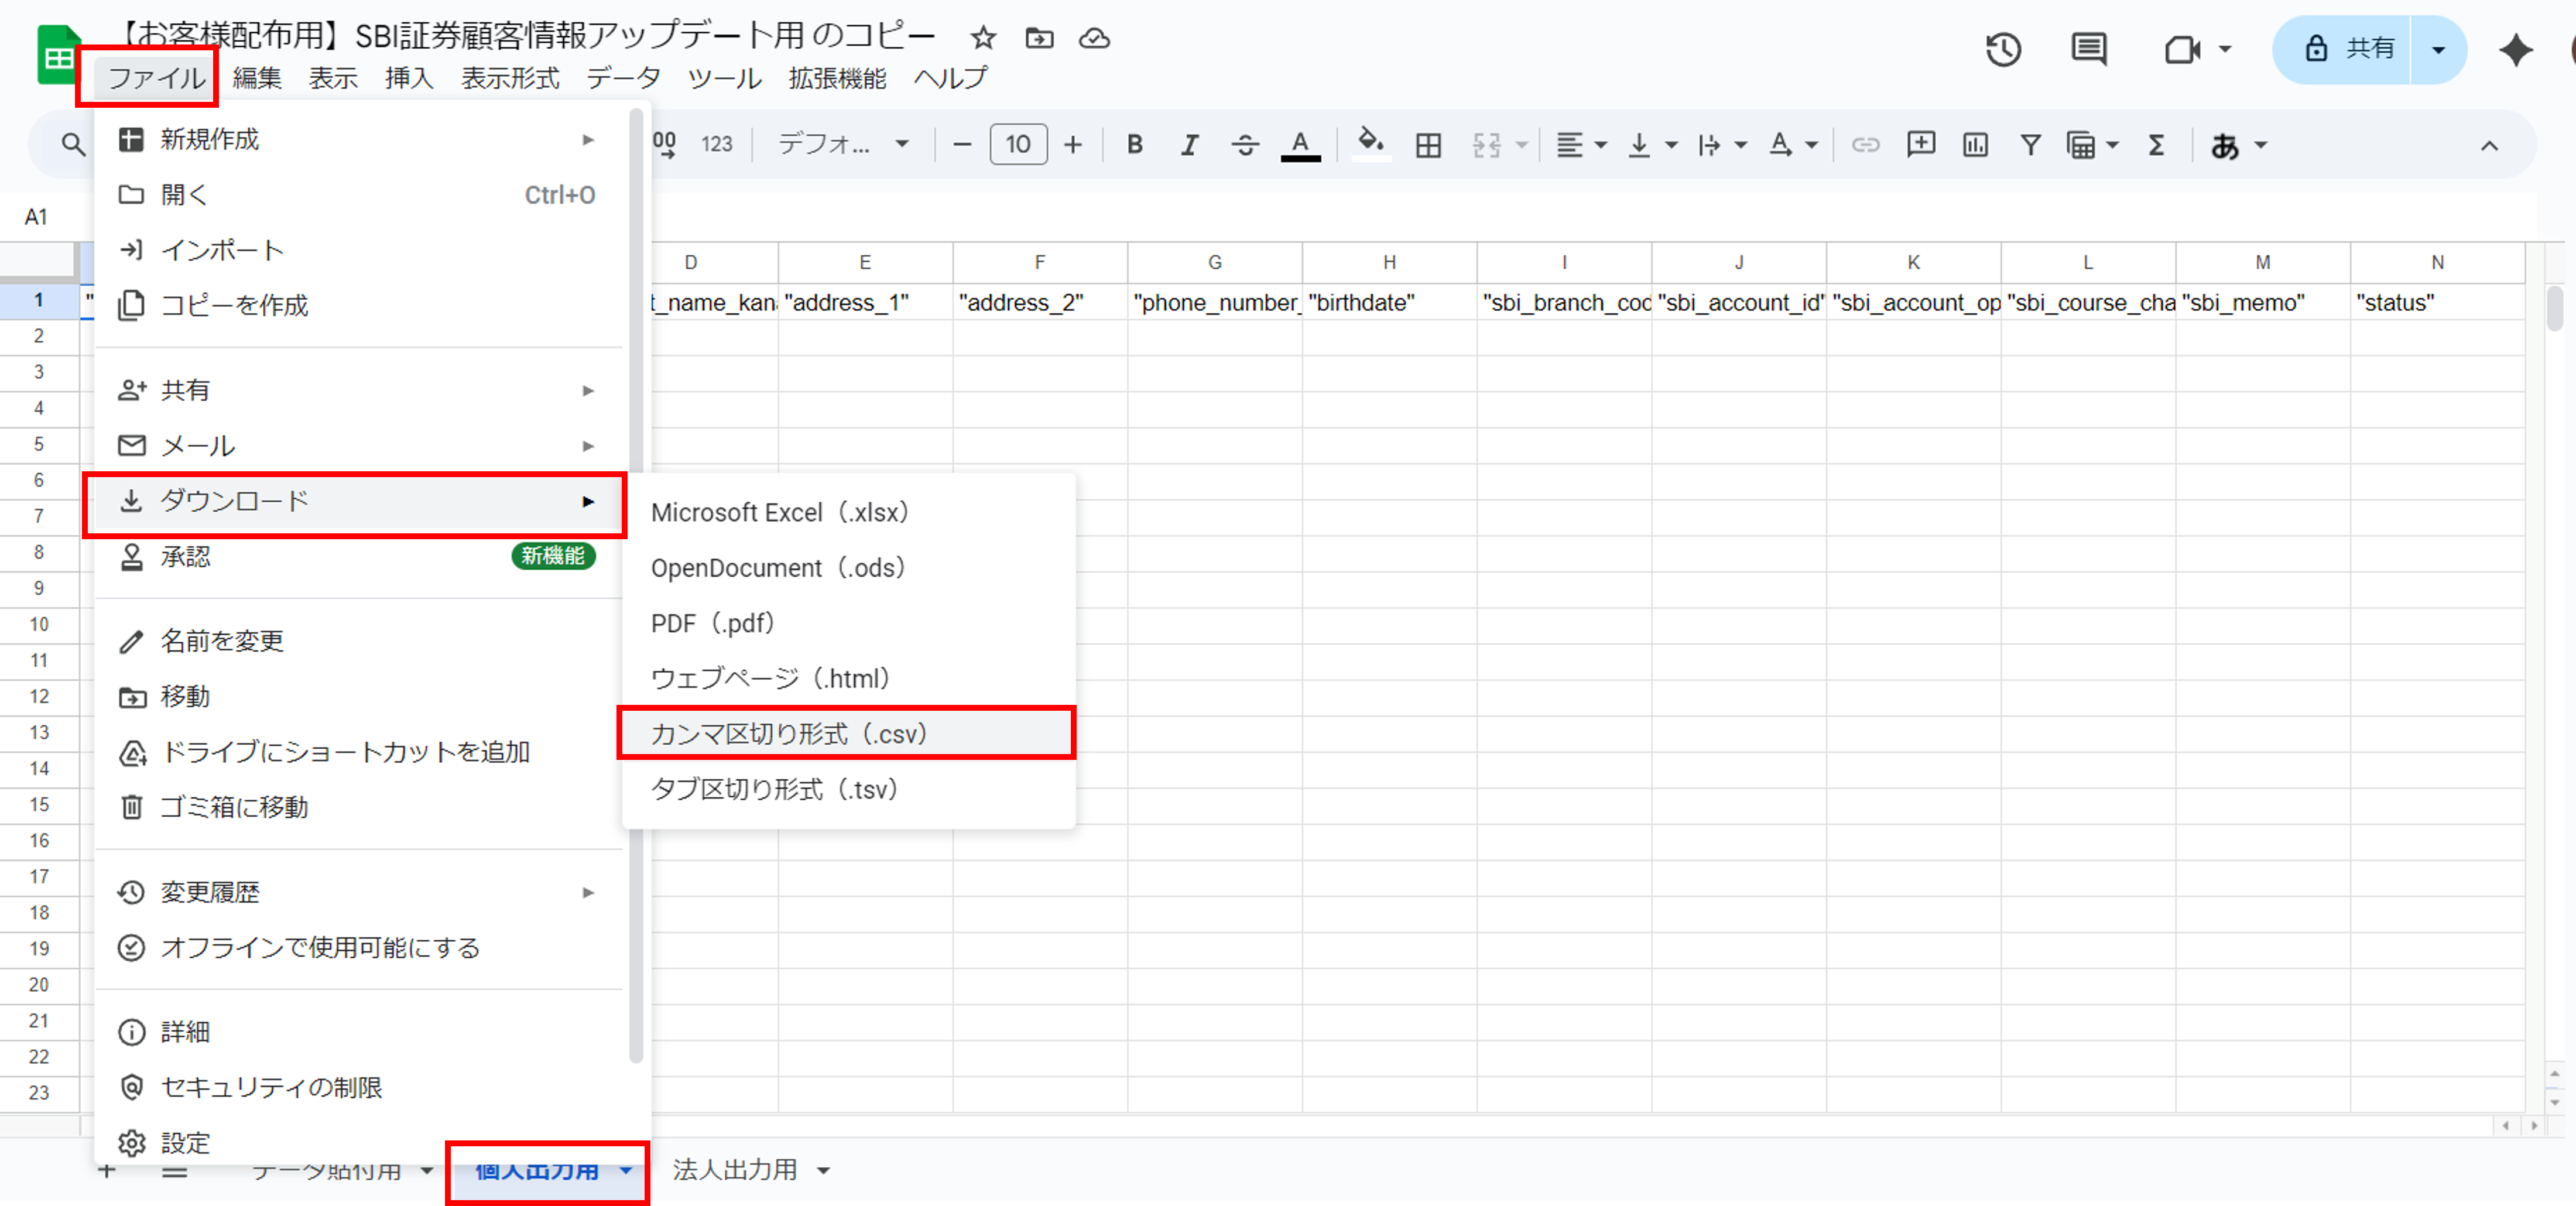The image size is (2576, 1206).
Task: Click the create filter funnel icon
Action: click(2030, 146)
